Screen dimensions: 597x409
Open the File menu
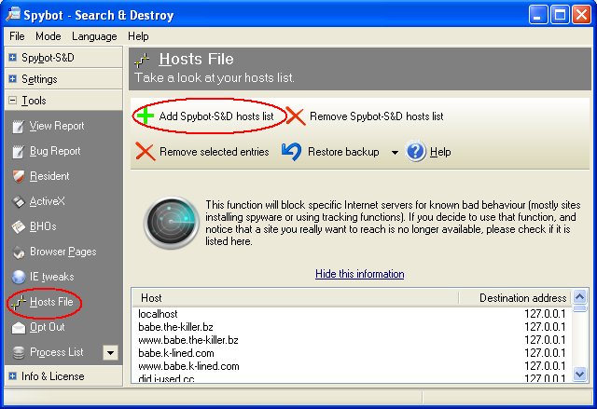coord(17,36)
